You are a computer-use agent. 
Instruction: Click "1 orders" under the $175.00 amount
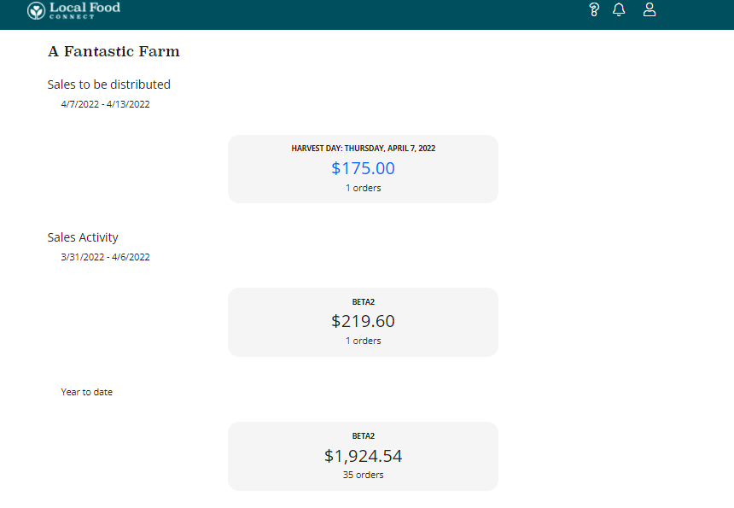click(363, 188)
